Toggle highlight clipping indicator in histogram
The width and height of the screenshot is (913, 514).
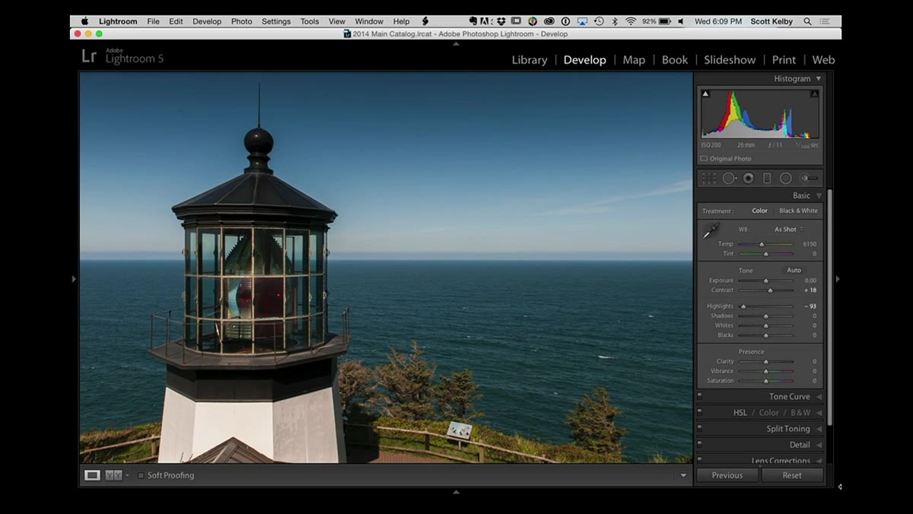pyautogui.click(x=815, y=94)
